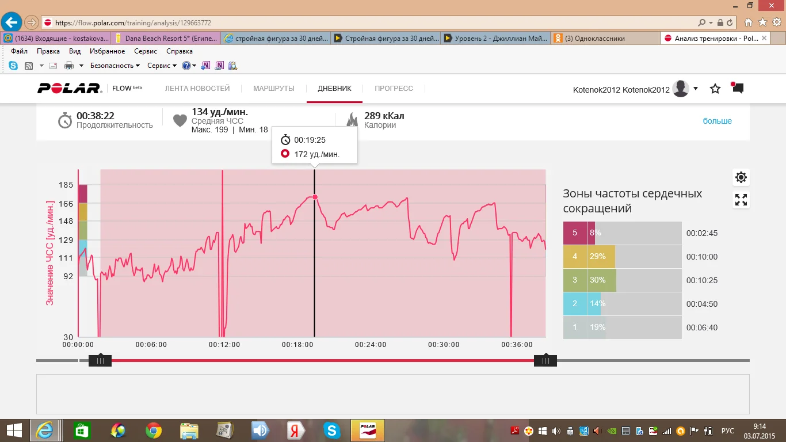
Task: Click the volume speaker icon in system tray
Action: pyautogui.click(x=556, y=430)
